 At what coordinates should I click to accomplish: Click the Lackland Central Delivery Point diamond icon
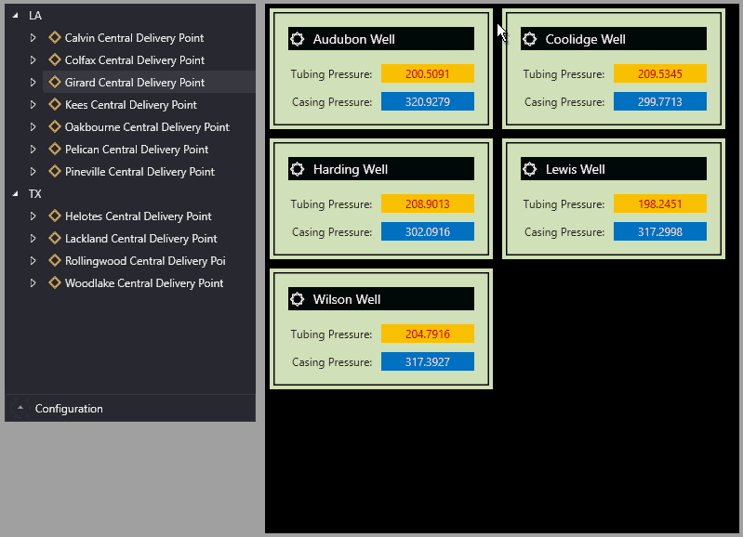tap(55, 238)
